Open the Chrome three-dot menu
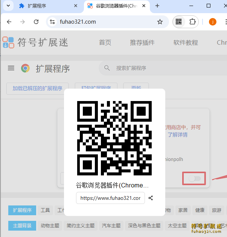 226,22
